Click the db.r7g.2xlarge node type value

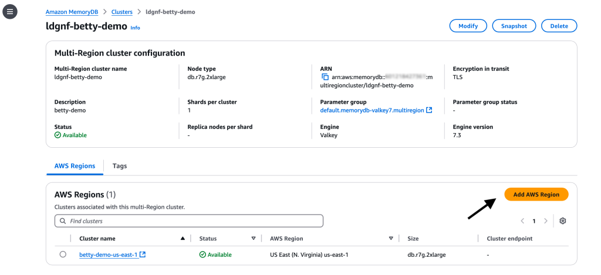207,77
